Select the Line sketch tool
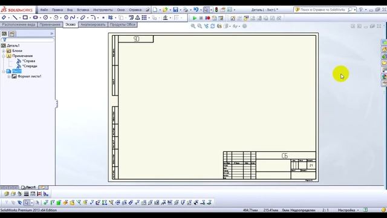The image size is (387, 218). pyautogui.click(x=15, y=18)
